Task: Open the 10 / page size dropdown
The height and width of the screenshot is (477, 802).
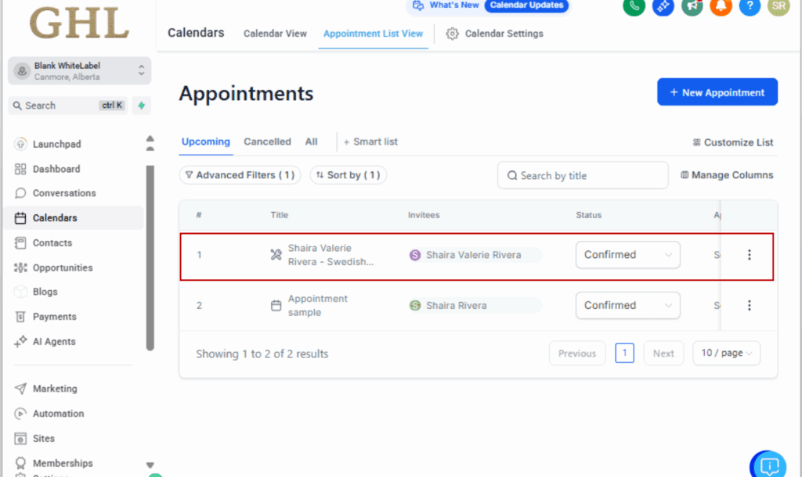Action: coord(726,353)
